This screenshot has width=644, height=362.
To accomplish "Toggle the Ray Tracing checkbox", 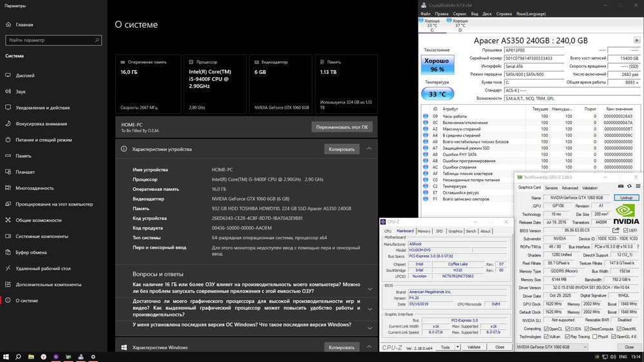I will pos(567,336).
